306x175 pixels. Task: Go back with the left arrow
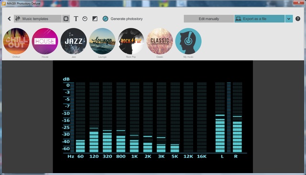[9, 19]
